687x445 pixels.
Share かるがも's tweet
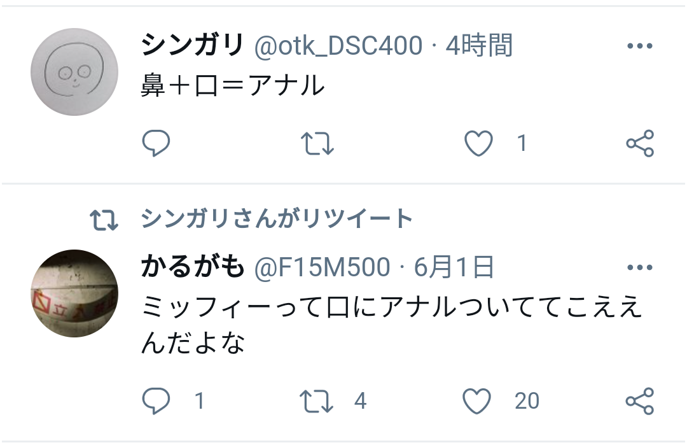pos(640,401)
